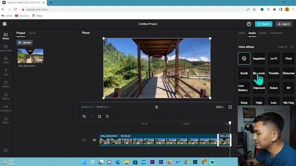Select the None voice effect
This screenshot has height=166, width=296.
[x=244, y=59]
